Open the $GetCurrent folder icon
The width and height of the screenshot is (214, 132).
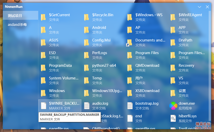(43, 17)
